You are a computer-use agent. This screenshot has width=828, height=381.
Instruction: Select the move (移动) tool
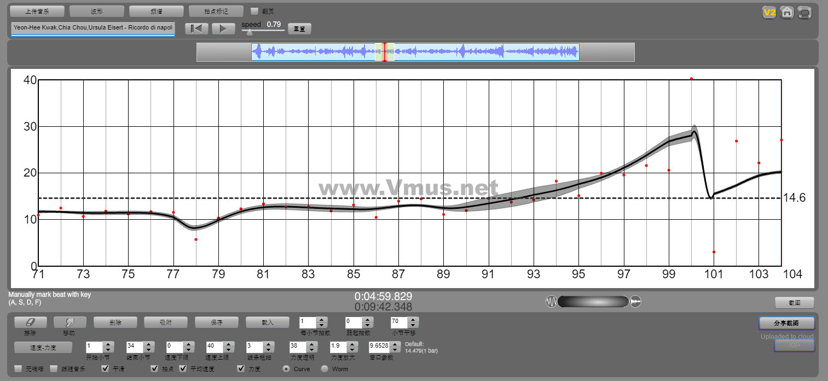69,323
